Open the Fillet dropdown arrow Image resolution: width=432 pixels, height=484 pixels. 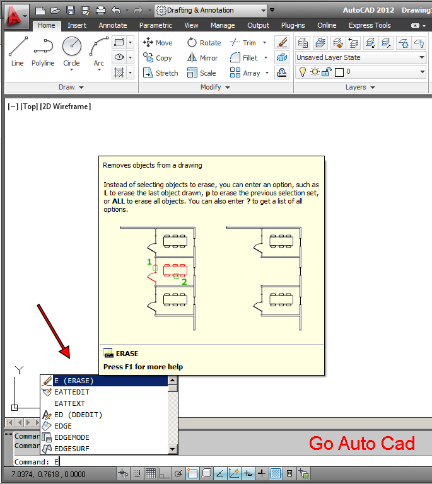pos(266,58)
